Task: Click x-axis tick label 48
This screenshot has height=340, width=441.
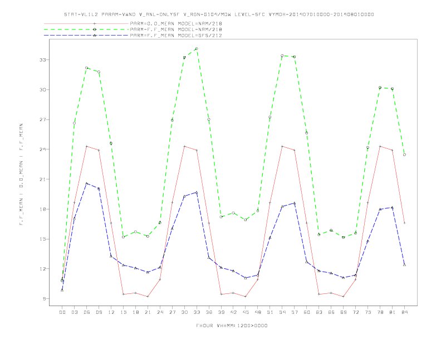Action: click(258, 312)
